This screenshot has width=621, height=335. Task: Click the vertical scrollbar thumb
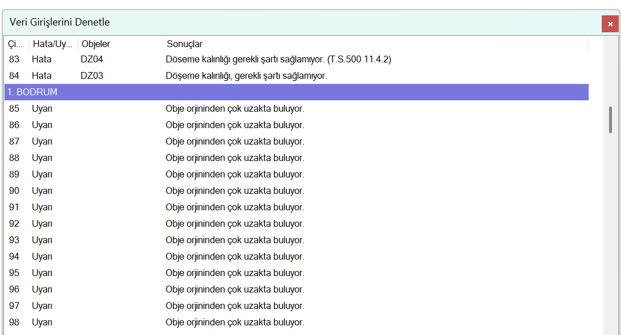pos(610,120)
